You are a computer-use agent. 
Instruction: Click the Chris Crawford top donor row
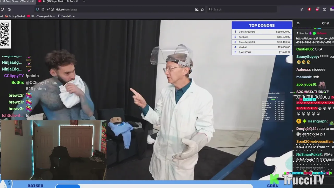pyautogui.click(x=262, y=32)
